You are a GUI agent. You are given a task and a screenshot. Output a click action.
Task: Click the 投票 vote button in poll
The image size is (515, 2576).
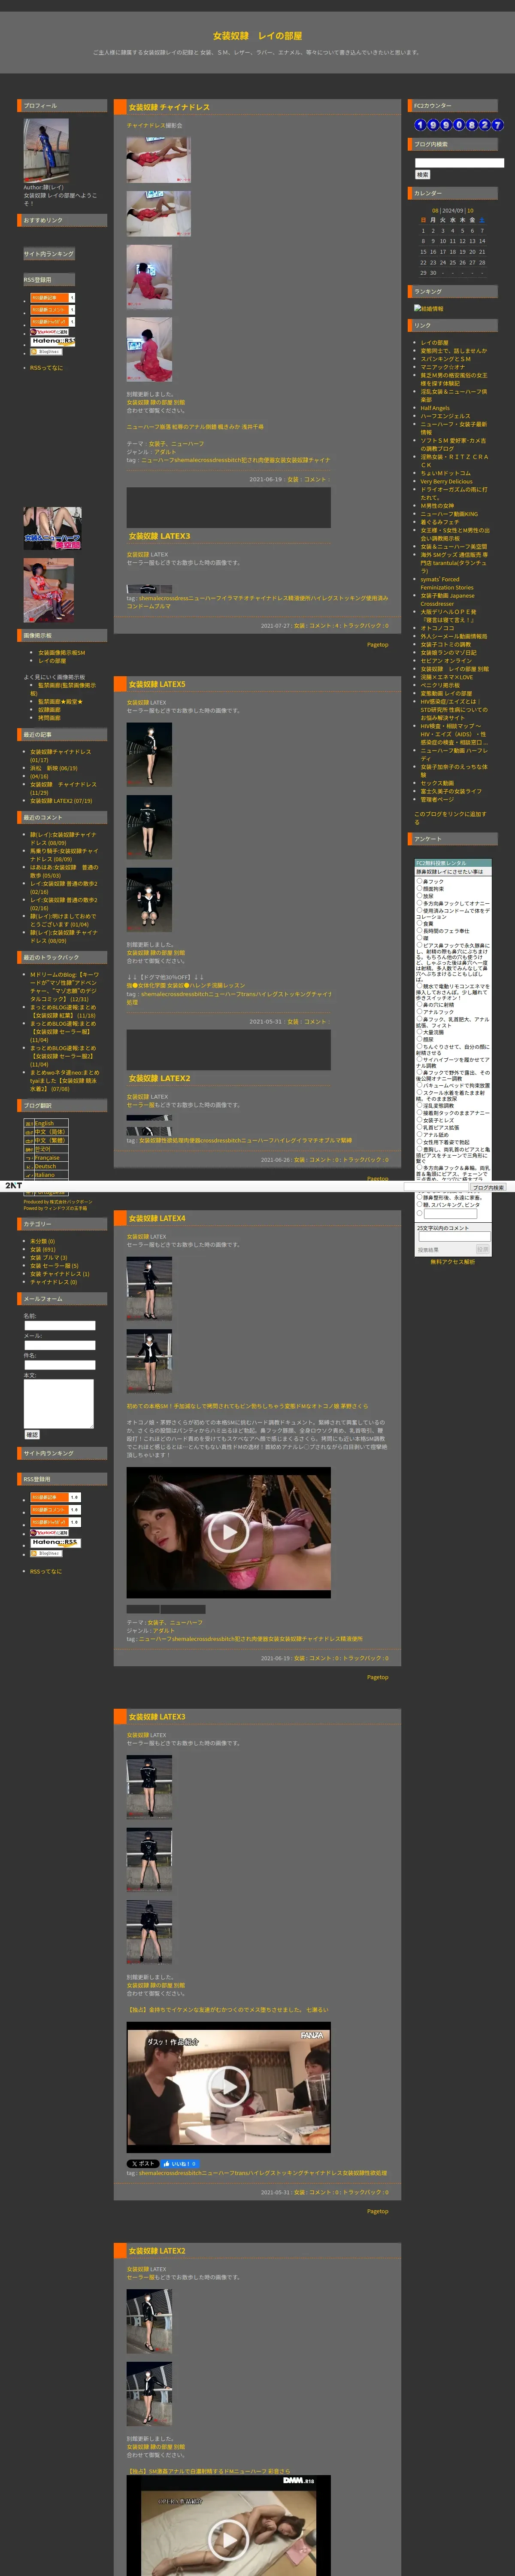[483, 1249]
